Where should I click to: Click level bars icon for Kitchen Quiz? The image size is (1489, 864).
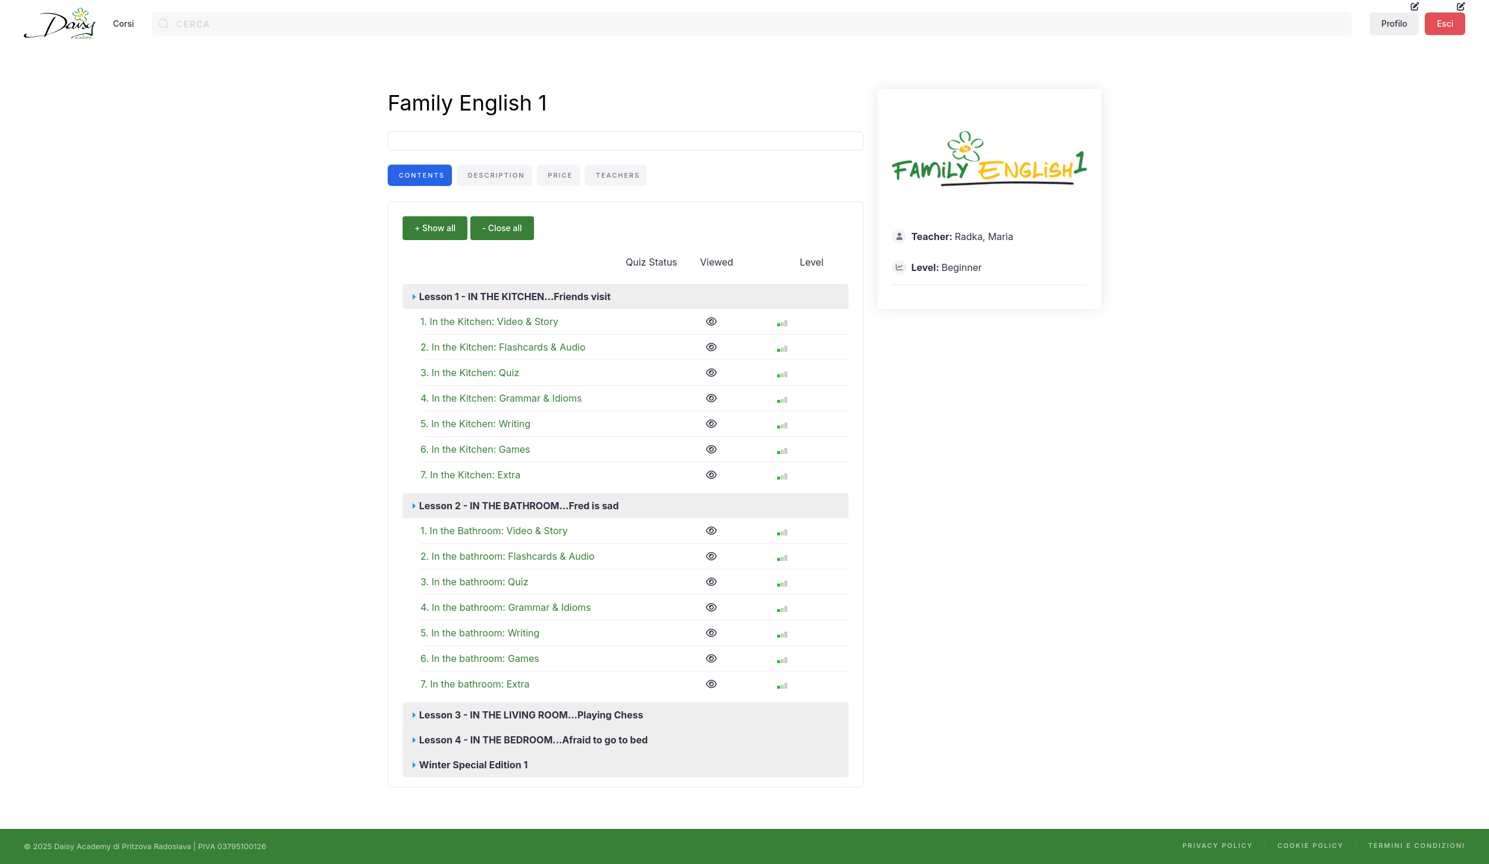(782, 374)
